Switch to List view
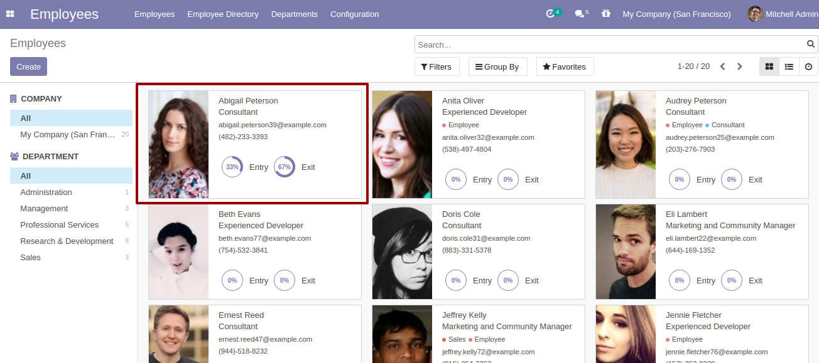This screenshot has width=819, height=363. click(789, 66)
